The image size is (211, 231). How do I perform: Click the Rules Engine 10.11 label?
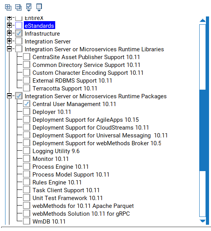57,182
